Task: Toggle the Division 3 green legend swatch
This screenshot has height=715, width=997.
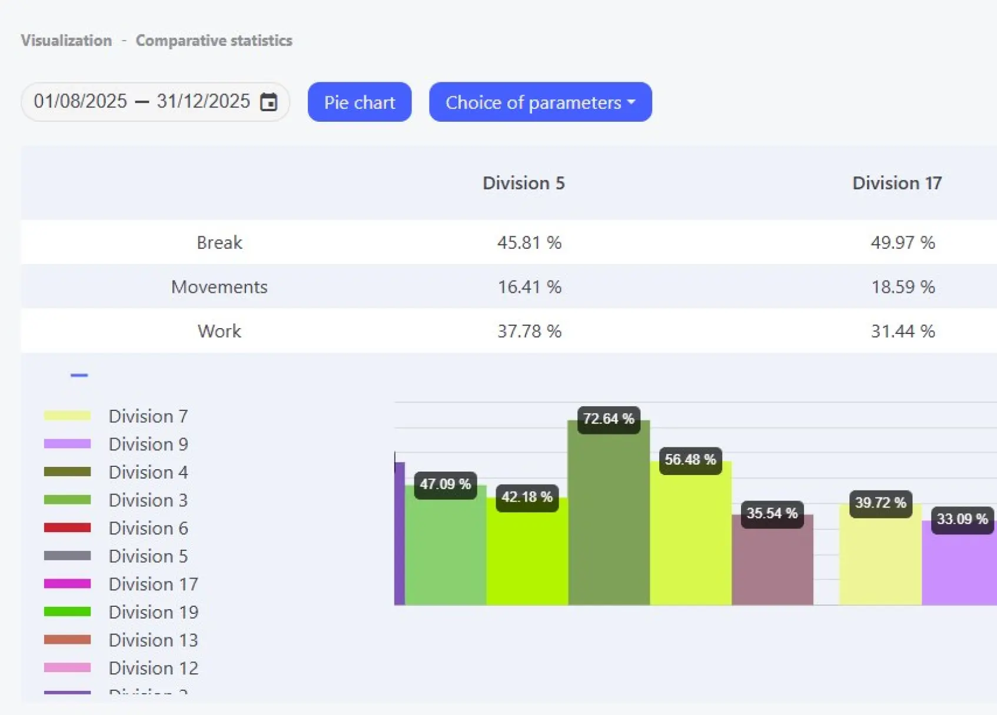Action: tap(68, 500)
